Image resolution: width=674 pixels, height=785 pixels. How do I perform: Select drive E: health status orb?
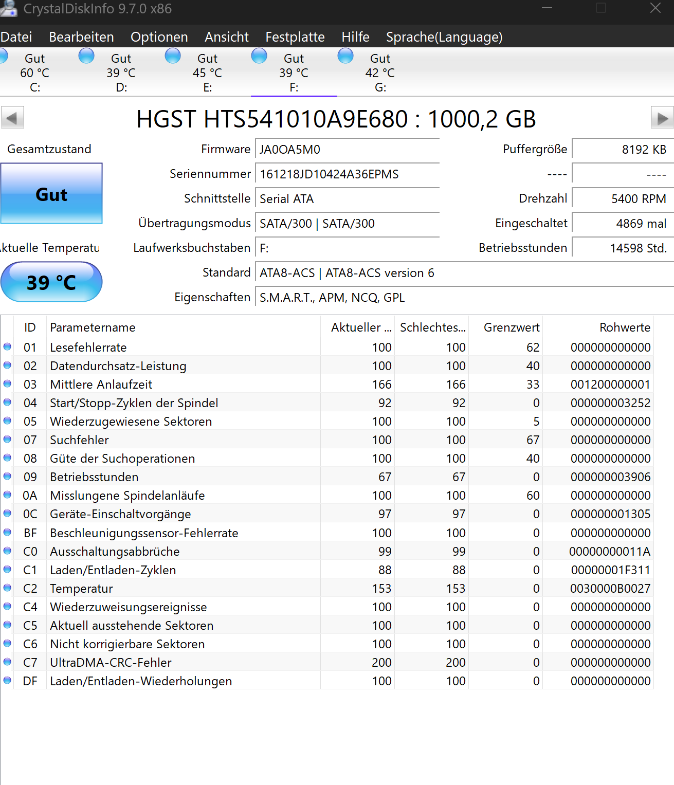[x=173, y=56]
